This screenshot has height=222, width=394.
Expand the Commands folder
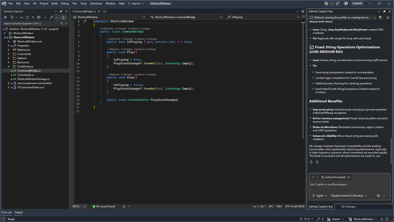pyautogui.click(x=9, y=54)
